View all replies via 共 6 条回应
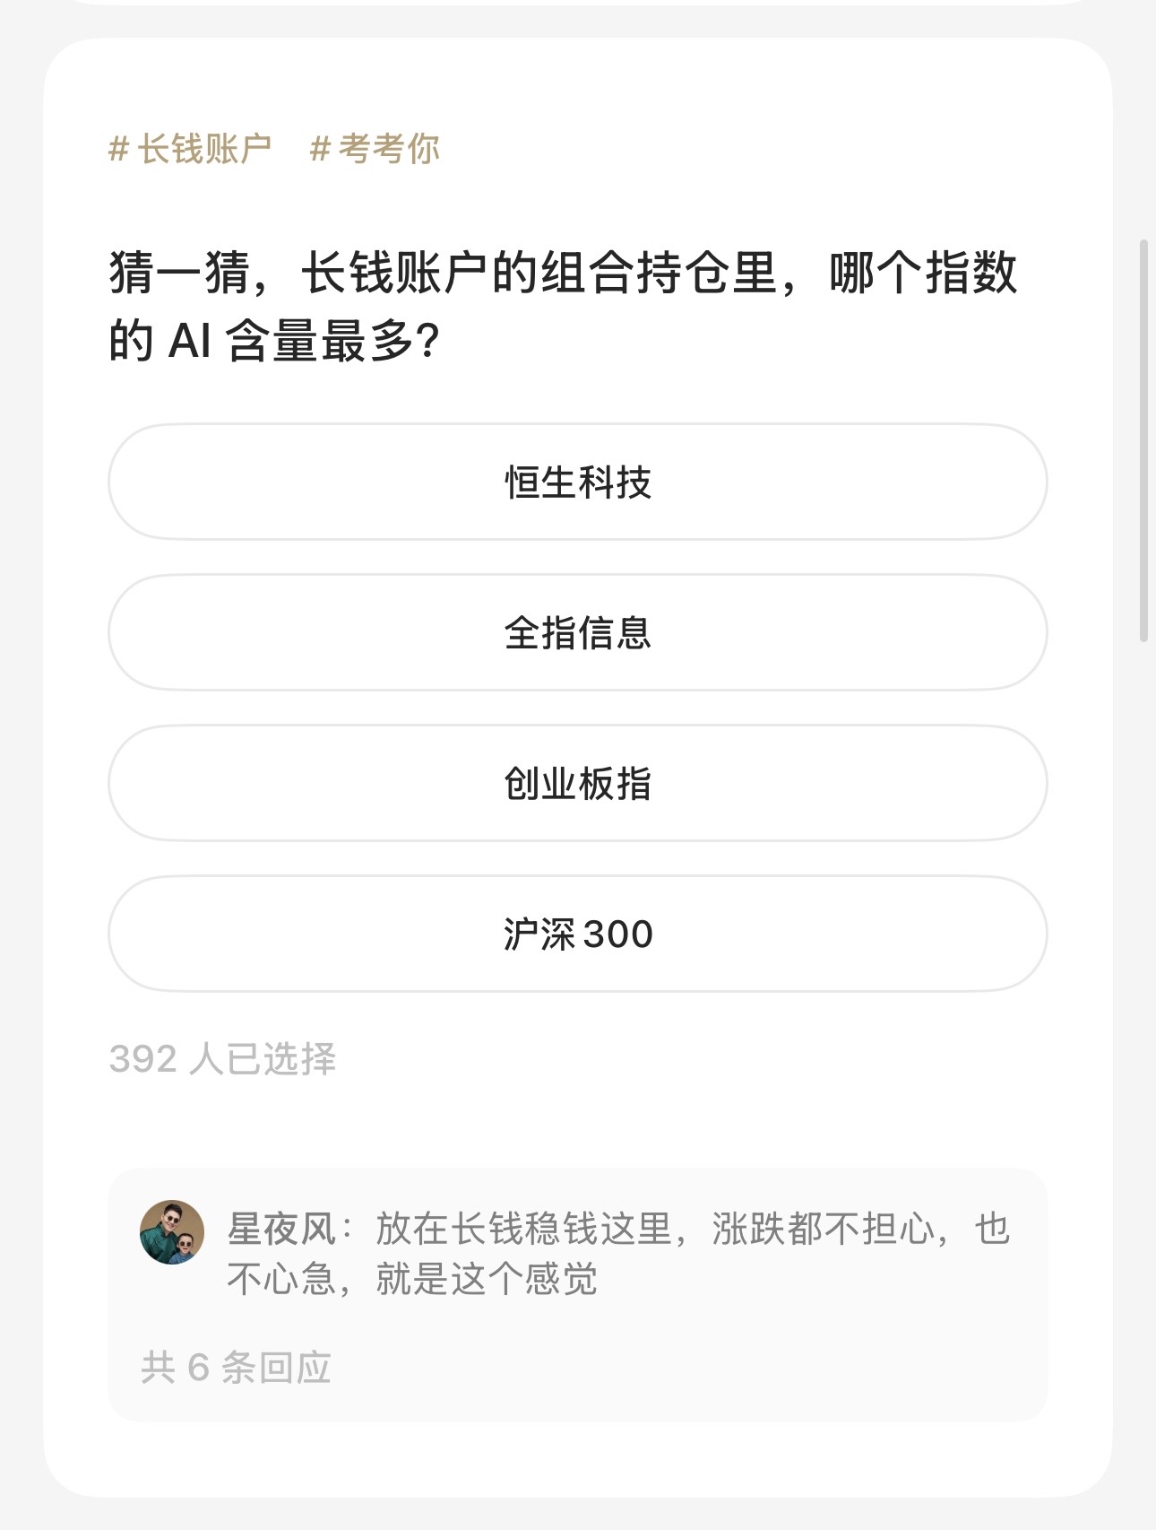 point(236,1368)
